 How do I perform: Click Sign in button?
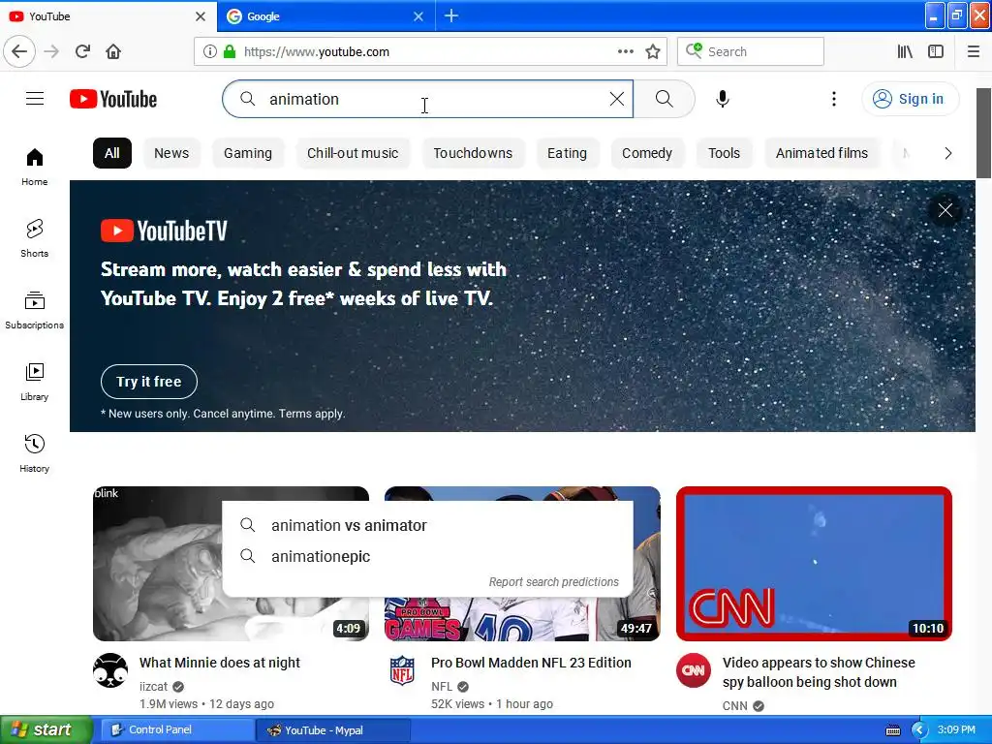[910, 99]
